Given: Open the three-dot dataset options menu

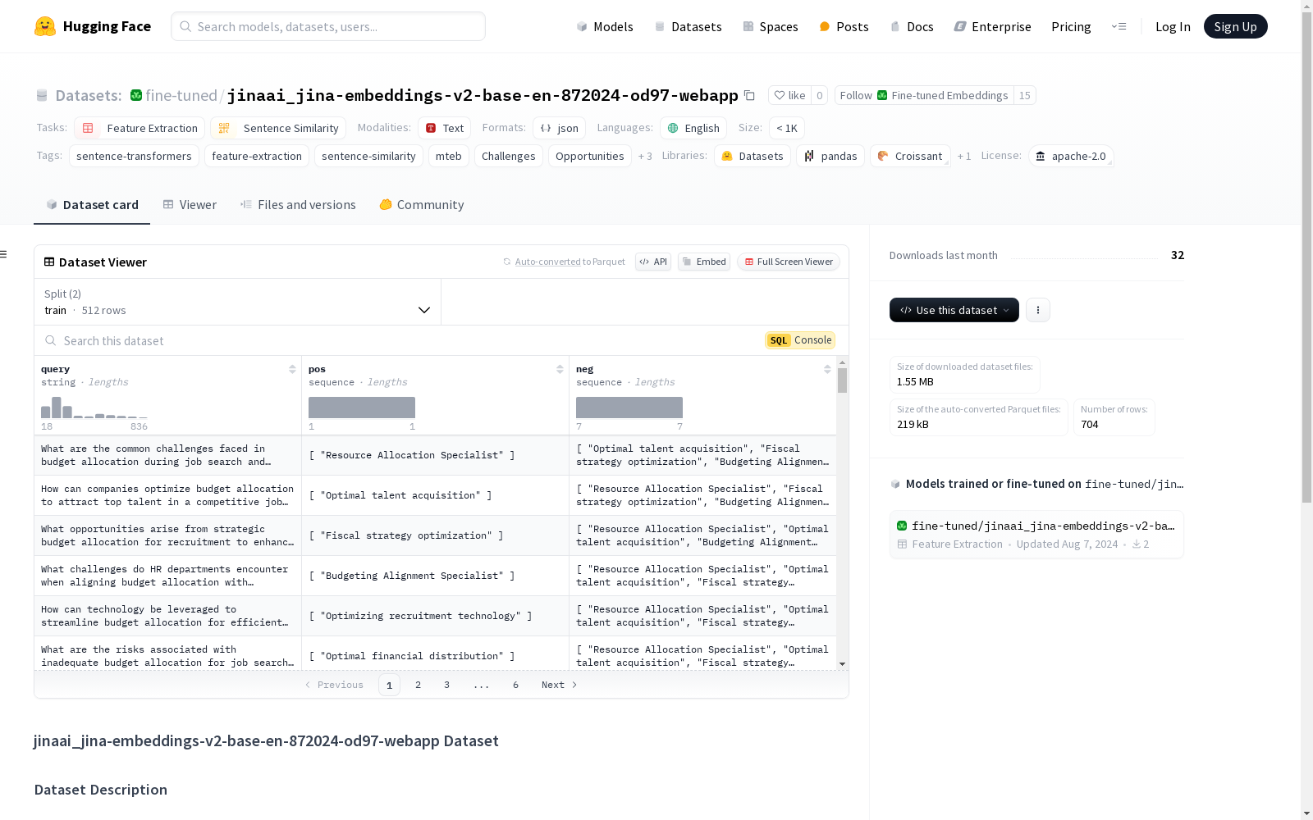Looking at the screenshot, I should tap(1038, 310).
